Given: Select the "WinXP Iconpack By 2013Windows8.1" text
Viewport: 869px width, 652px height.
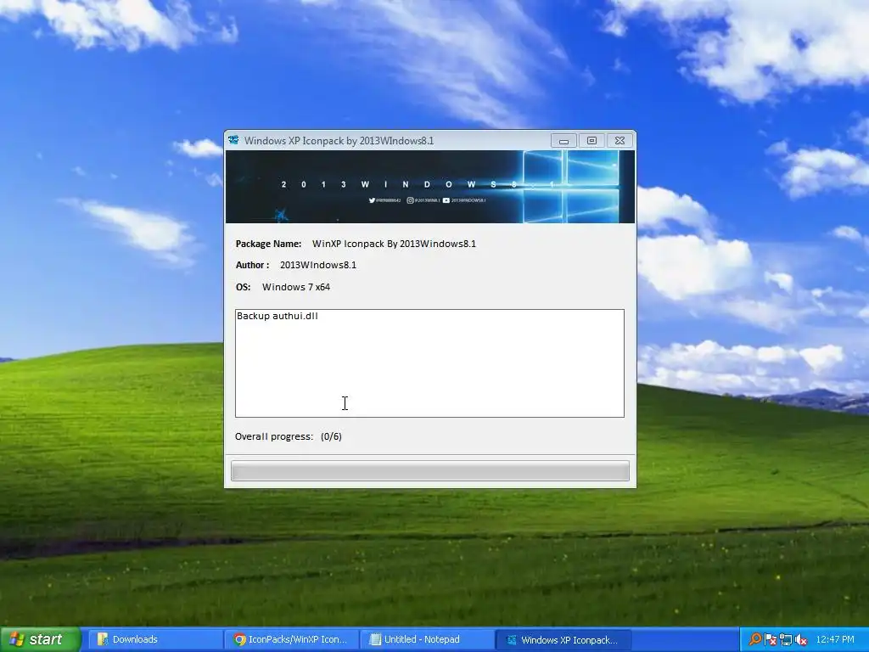Looking at the screenshot, I should (394, 244).
